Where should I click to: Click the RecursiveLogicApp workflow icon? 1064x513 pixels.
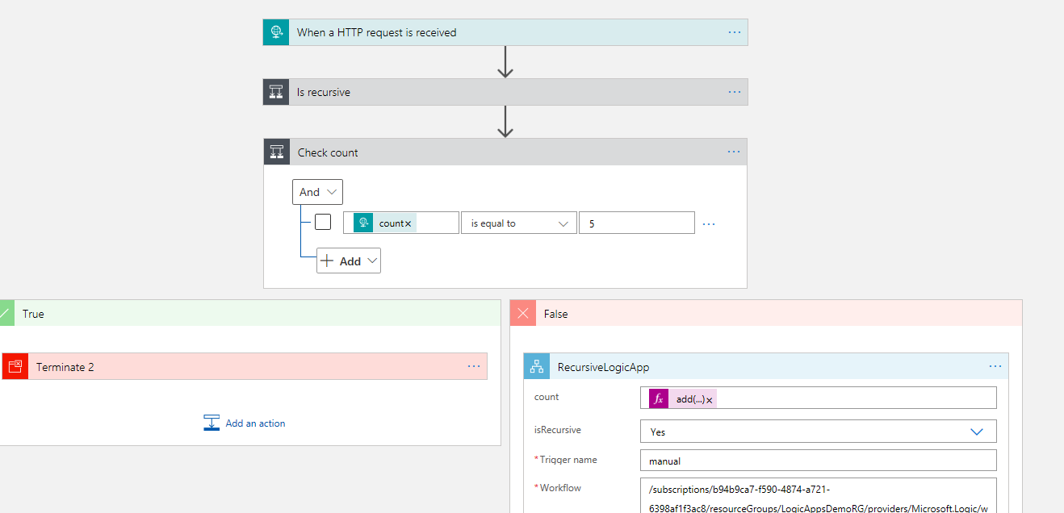tap(536, 367)
